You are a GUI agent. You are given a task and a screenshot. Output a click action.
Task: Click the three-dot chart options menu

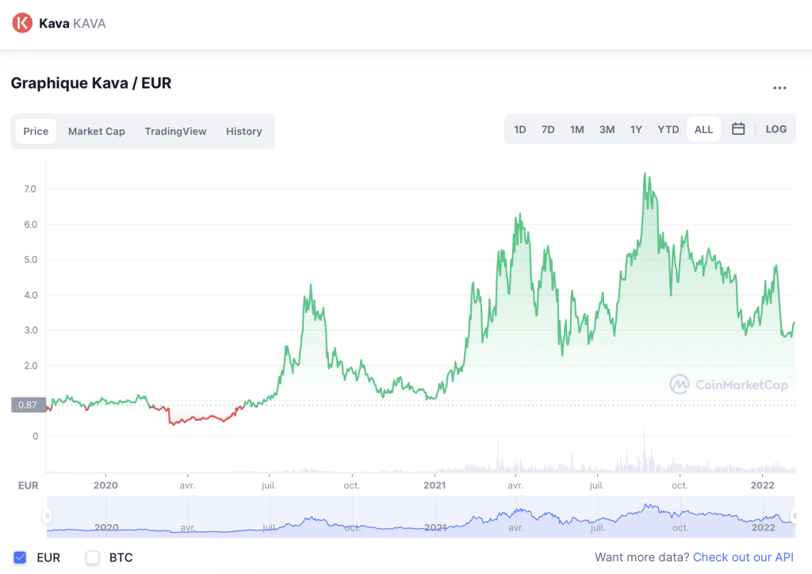(779, 87)
